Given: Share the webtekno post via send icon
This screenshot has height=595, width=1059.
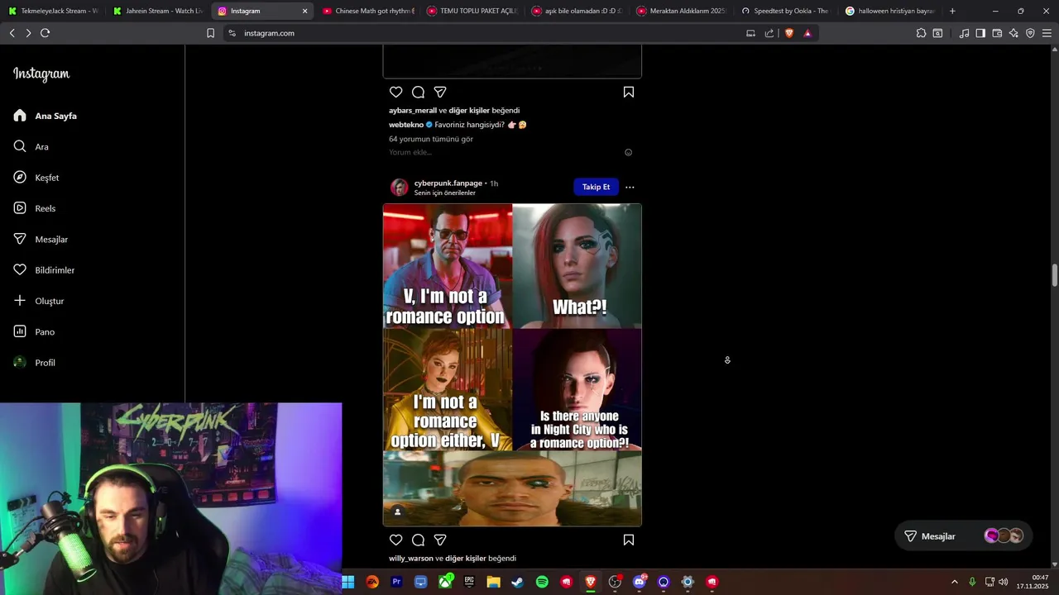Looking at the screenshot, I should 440,92.
